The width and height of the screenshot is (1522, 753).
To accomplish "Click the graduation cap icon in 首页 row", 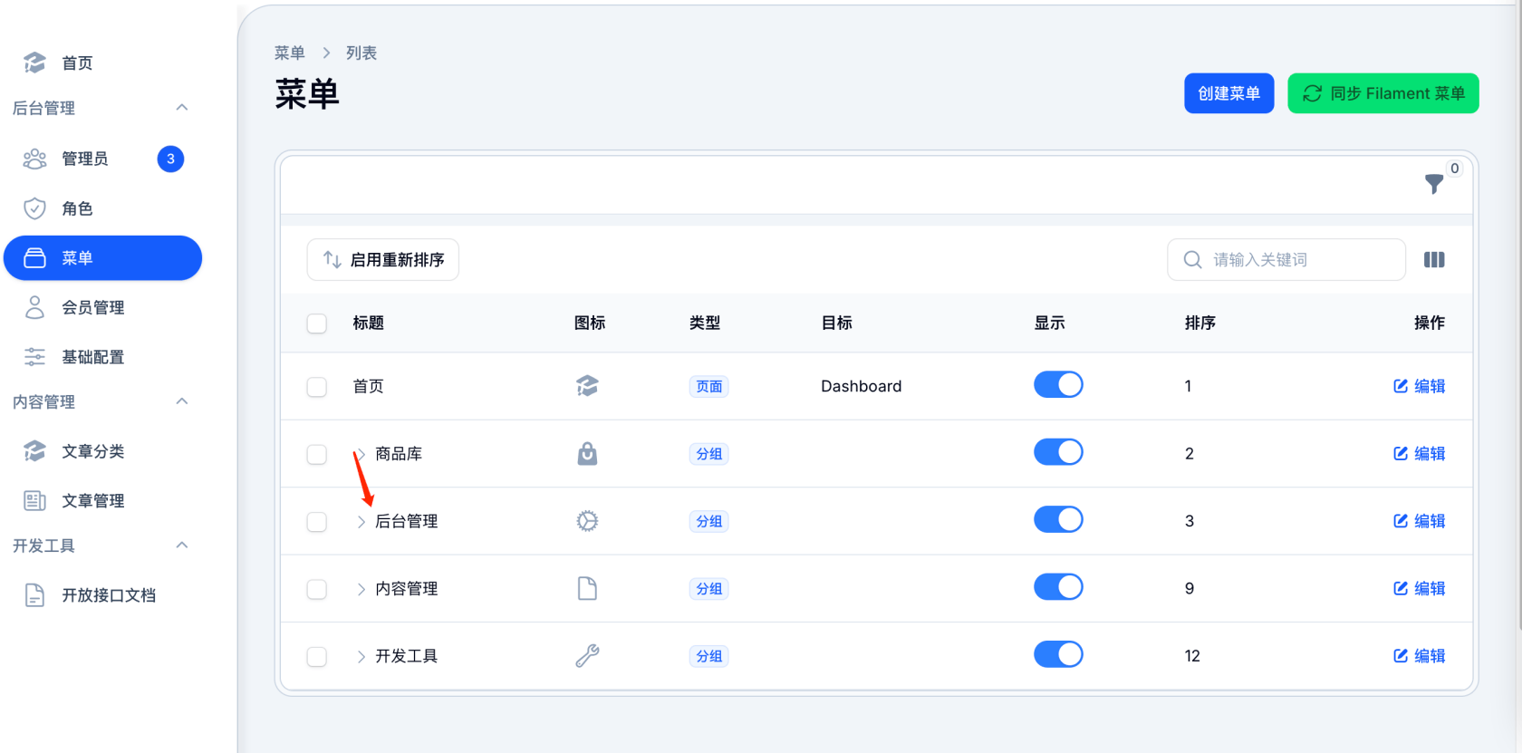I will 587,386.
